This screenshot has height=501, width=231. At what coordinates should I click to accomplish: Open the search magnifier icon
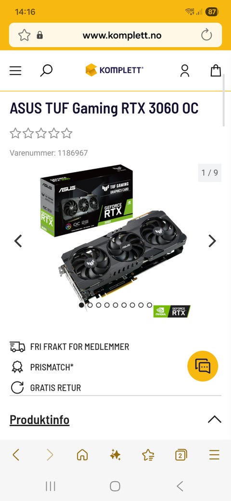point(46,71)
